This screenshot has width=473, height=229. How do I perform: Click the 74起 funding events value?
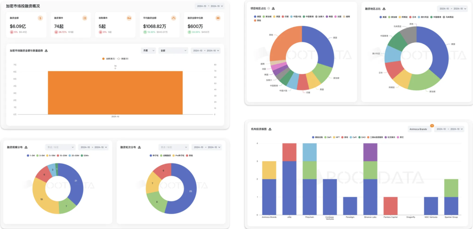tap(59, 26)
